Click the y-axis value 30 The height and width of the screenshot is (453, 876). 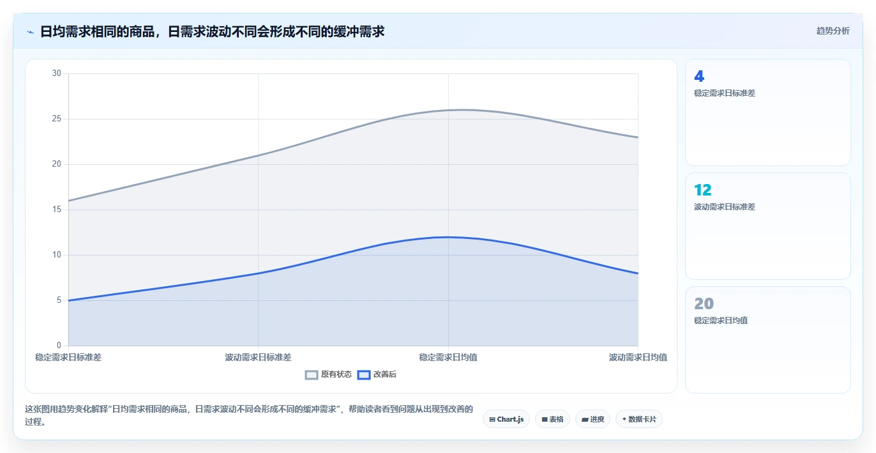(57, 73)
